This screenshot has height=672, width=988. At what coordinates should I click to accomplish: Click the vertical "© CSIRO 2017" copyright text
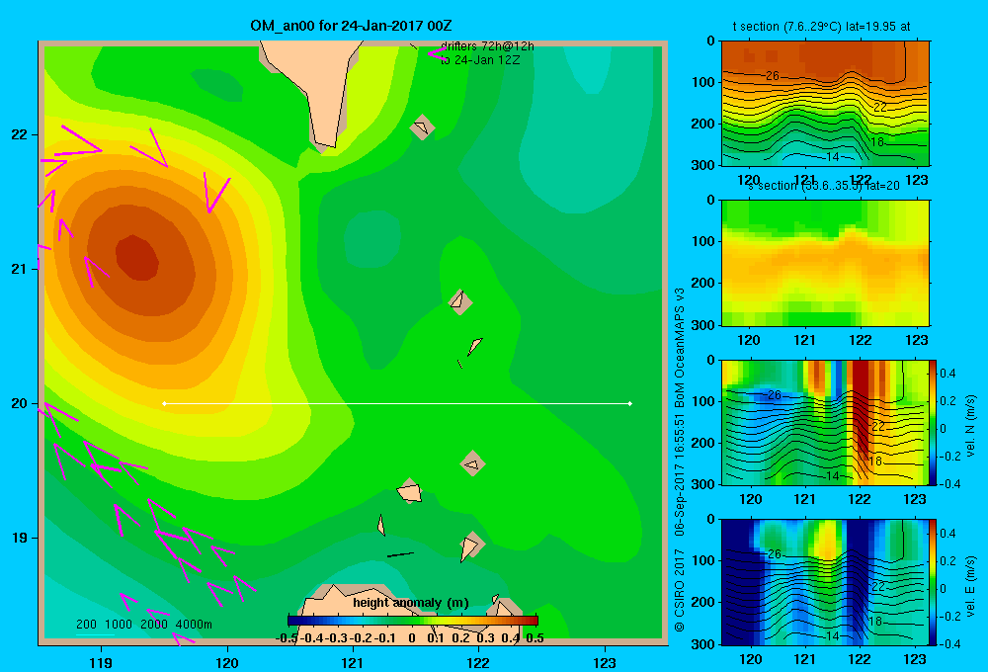tap(680, 591)
